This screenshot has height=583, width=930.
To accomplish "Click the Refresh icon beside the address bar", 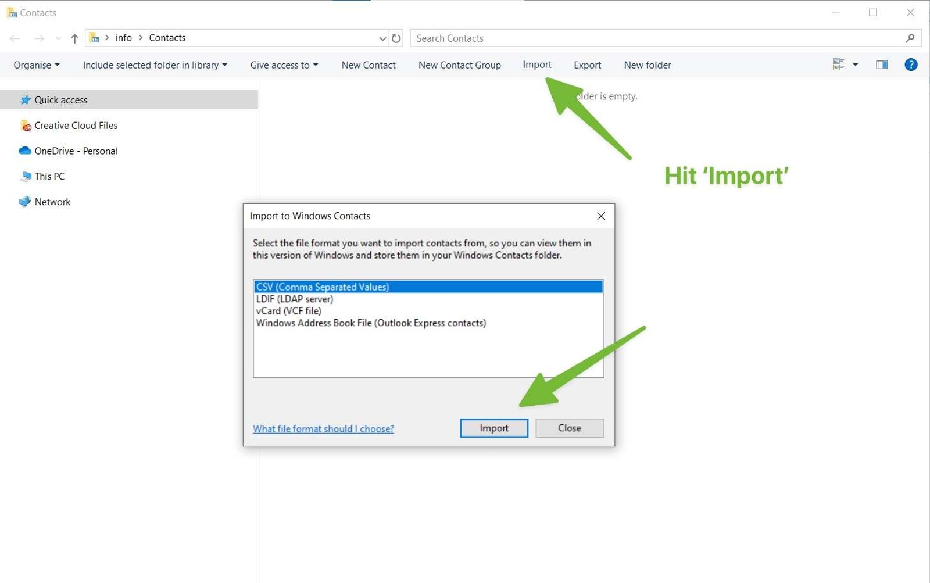I will tap(396, 38).
